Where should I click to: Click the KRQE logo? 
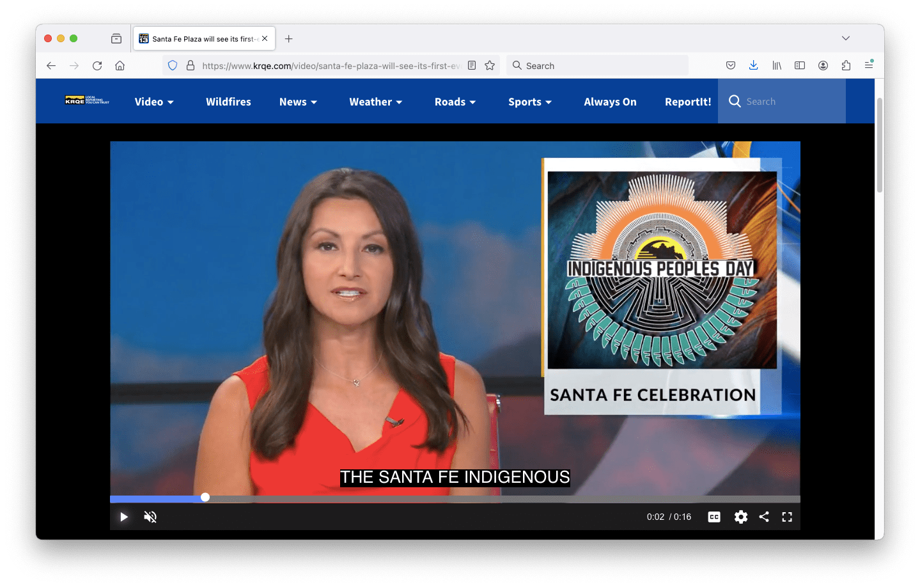tap(87, 100)
